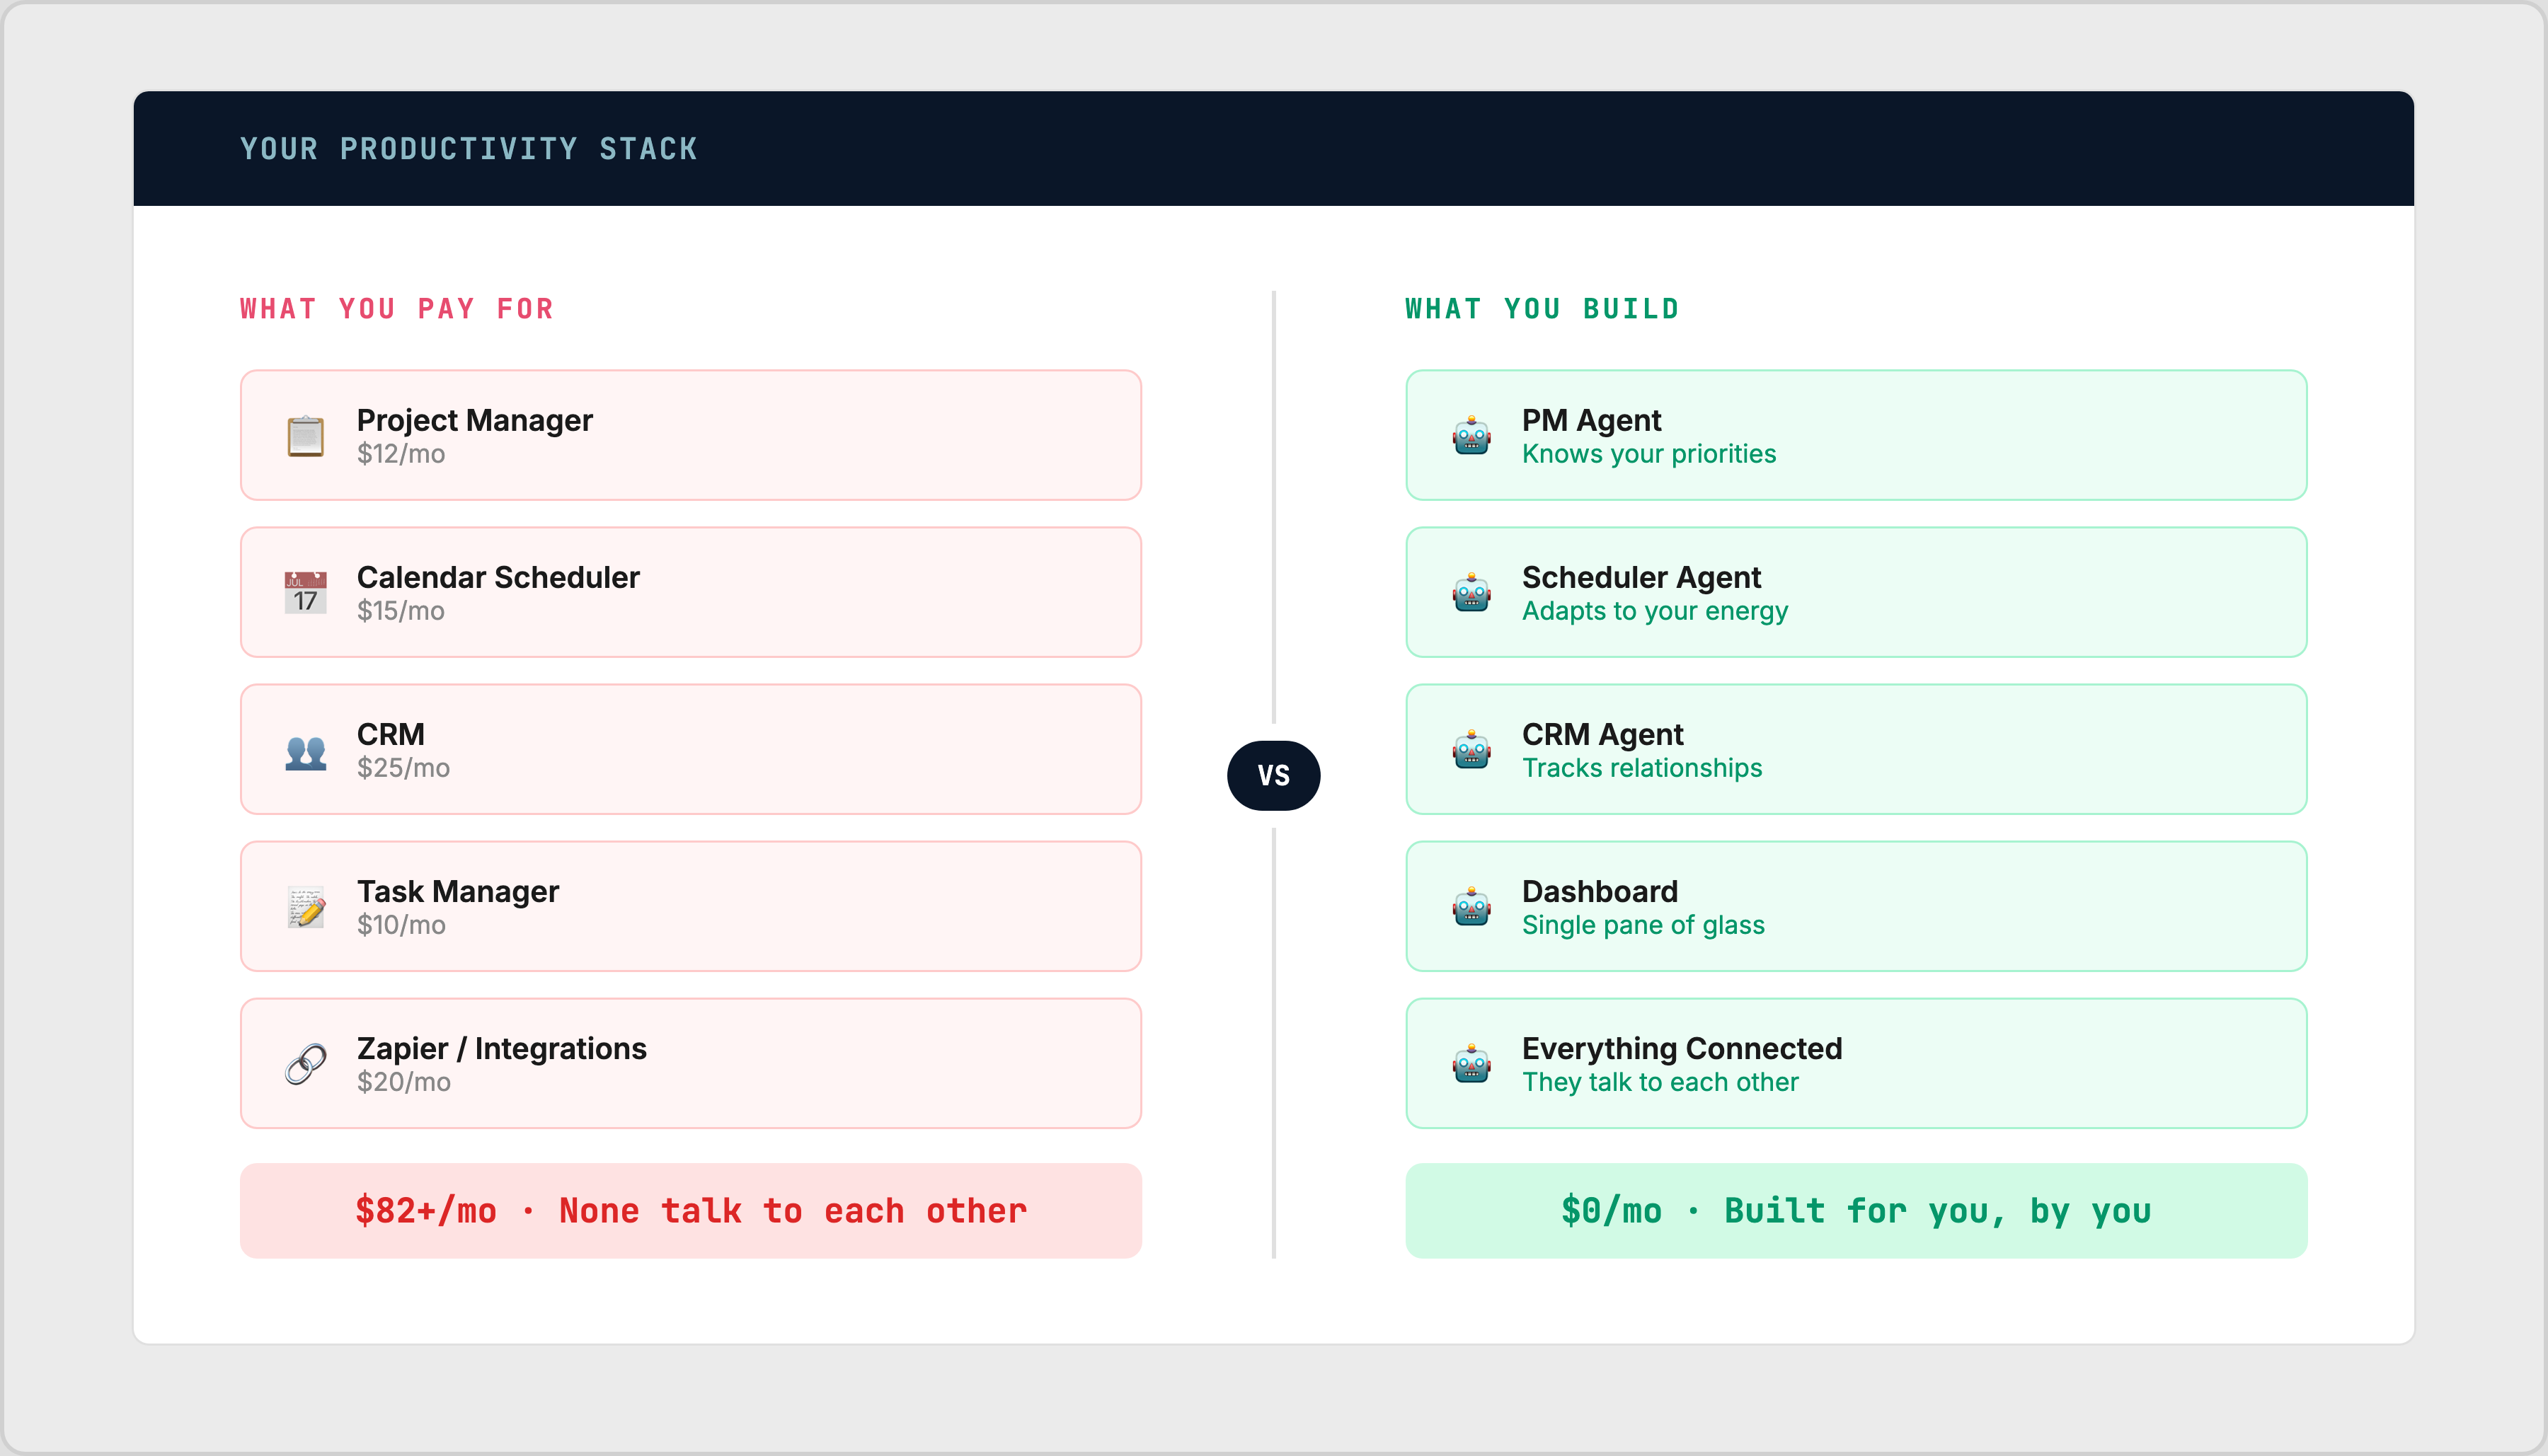Click the robot icon beside PM Agent

pos(1471,436)
